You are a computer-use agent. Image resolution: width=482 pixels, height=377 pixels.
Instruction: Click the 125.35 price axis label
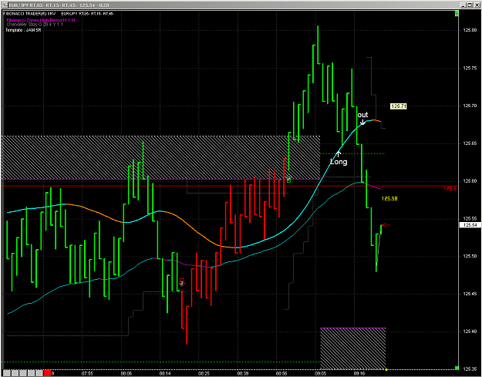point(470,369)
